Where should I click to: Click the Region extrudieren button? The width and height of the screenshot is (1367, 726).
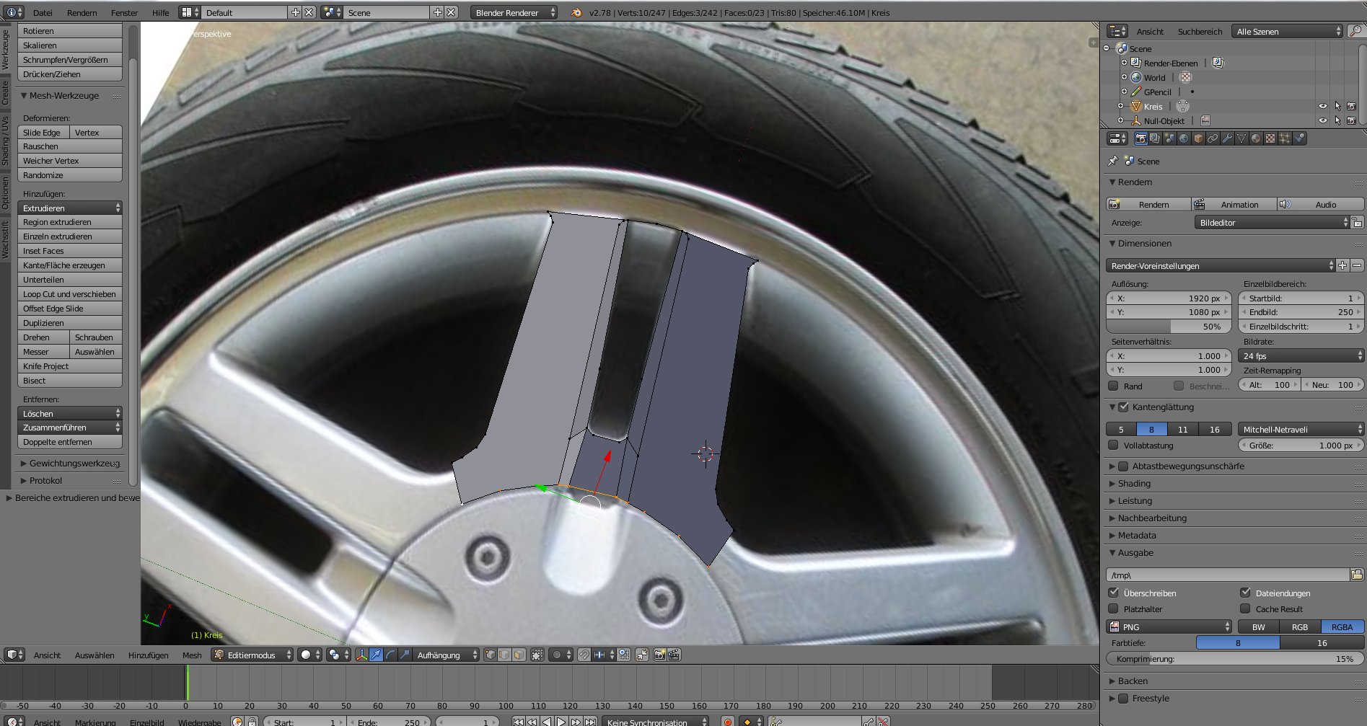tap(70, 222)
